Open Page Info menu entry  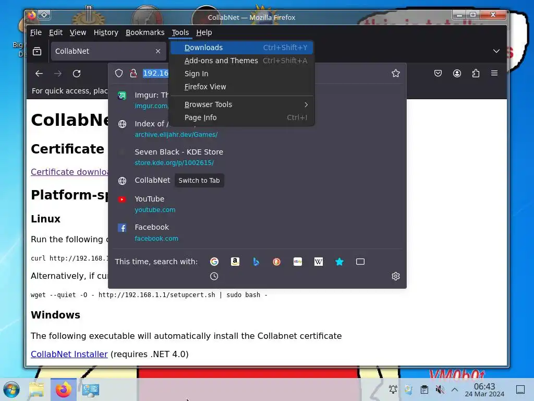[x=242, y=117]
